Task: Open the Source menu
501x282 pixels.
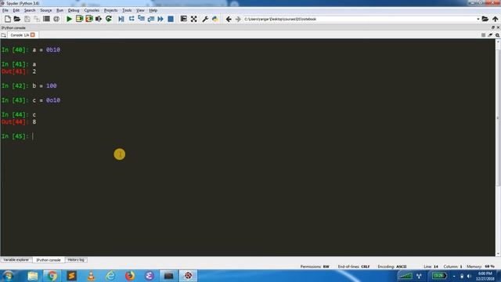Action: click(x=45, y=10)
